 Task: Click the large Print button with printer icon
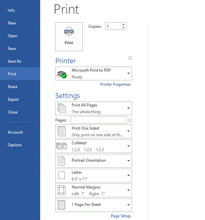coord(69,37)
